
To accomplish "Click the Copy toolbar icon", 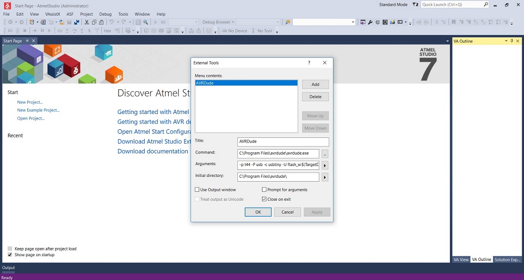I will pos(94,22).
